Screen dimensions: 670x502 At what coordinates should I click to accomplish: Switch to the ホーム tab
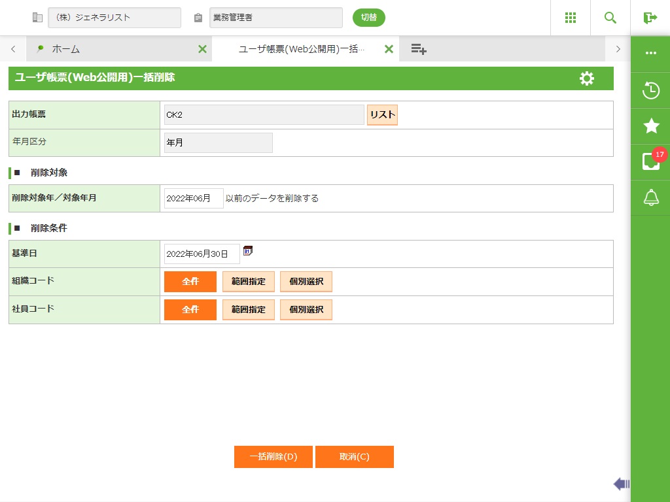tap(65, 49)
